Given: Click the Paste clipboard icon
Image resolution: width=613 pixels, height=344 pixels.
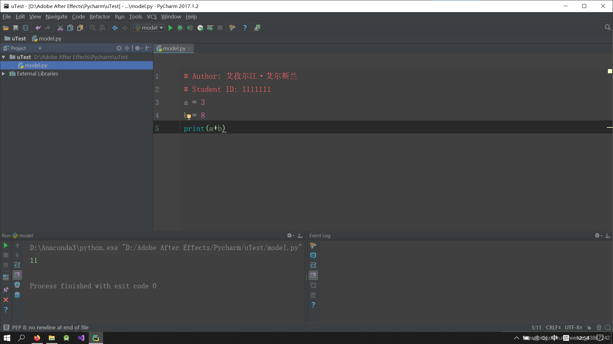Looking at the screenshot, I should coord(80,28).
